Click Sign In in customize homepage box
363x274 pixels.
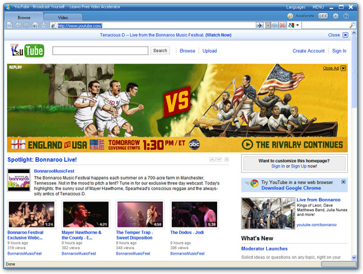click(x=278, y=166)
